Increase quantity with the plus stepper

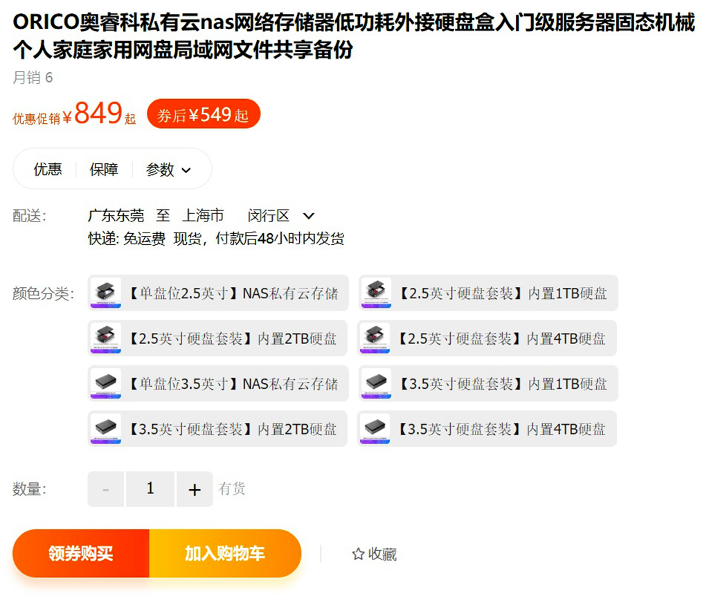pyautogui.click(x=195, y=489)
